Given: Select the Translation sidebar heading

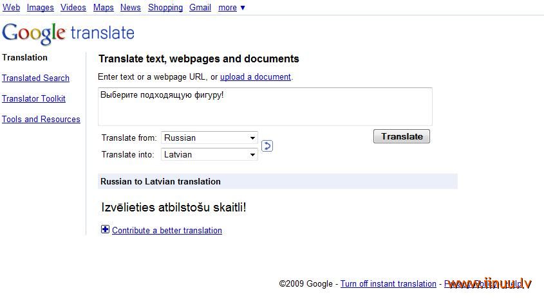Looking at the screenshot, I should click(x=24, y=57).
